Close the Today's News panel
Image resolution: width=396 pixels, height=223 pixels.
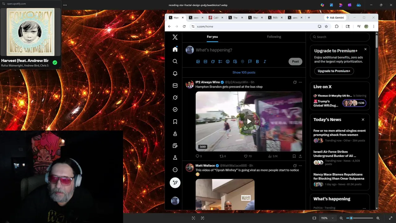tap(363, 120)
